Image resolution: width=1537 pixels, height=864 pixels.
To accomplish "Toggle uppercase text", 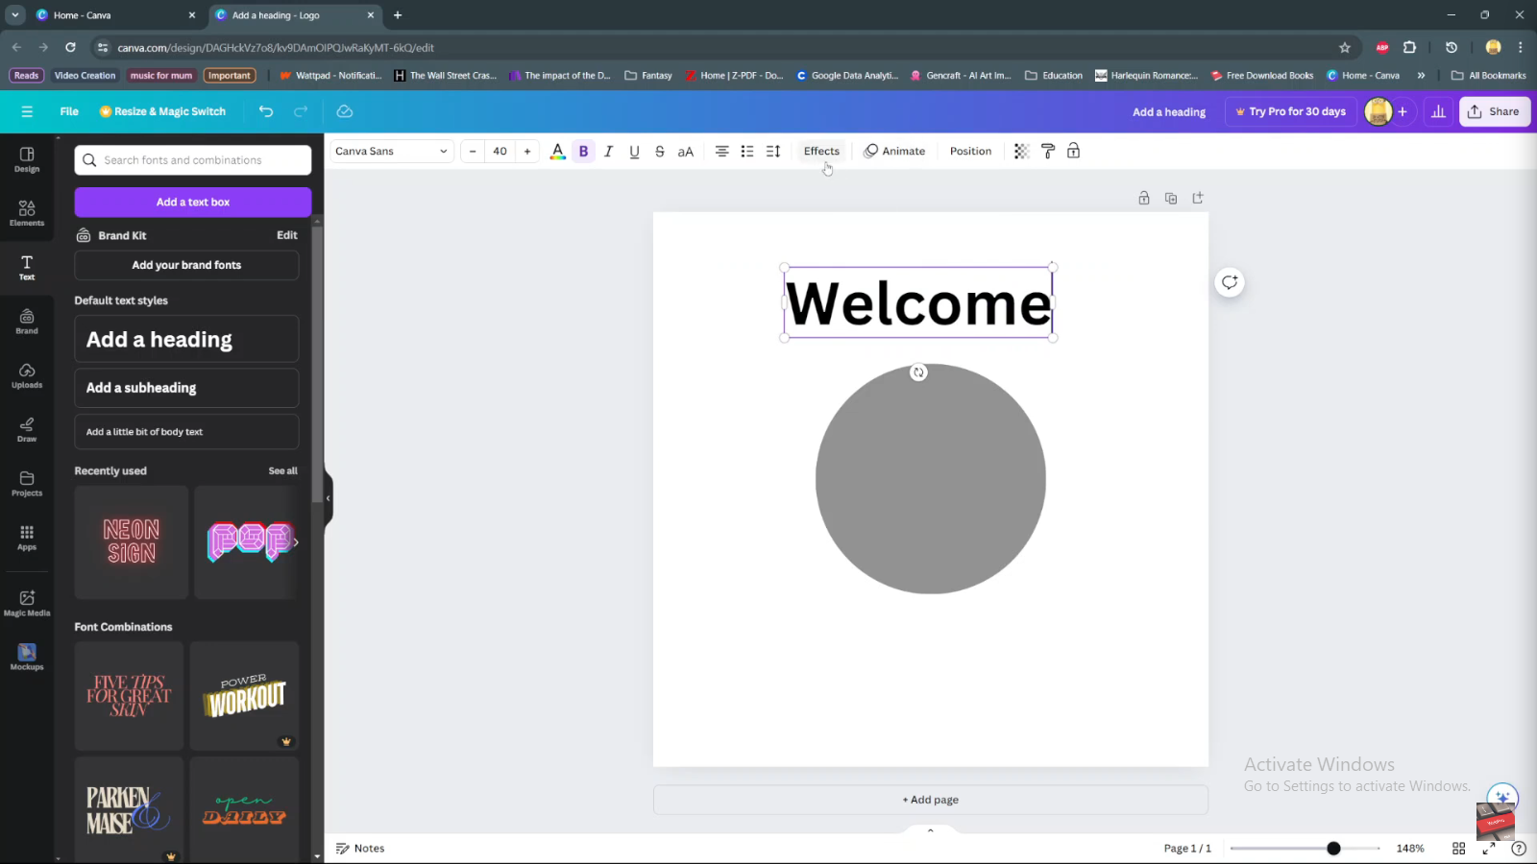I will (x=685, y=151).
